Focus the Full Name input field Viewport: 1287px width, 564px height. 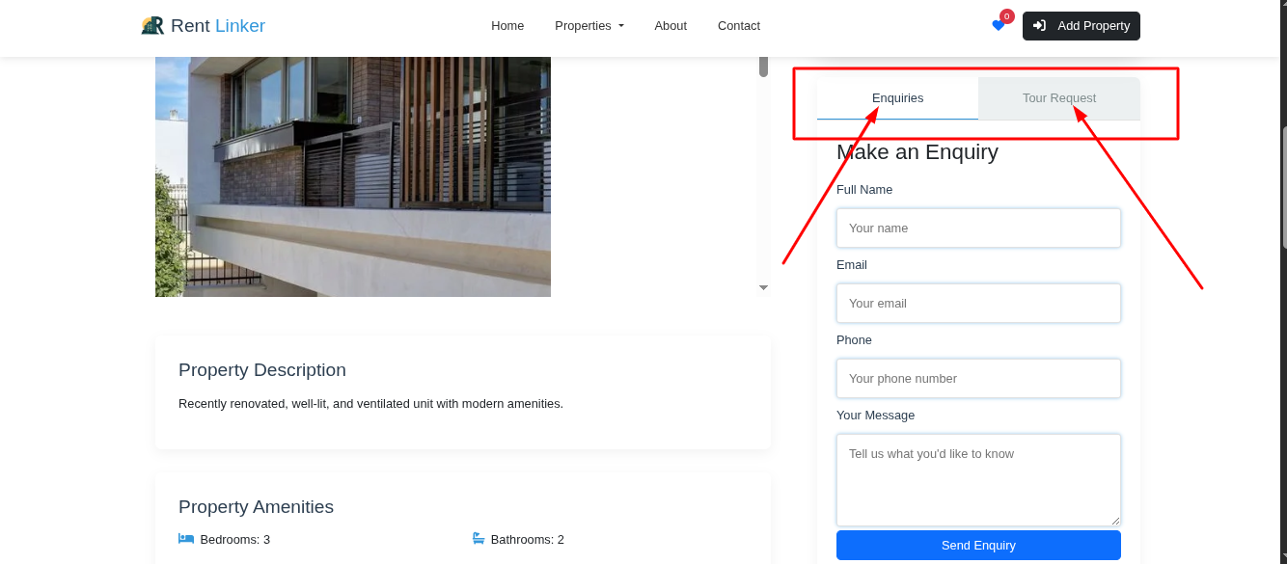(x=978, y=228)
